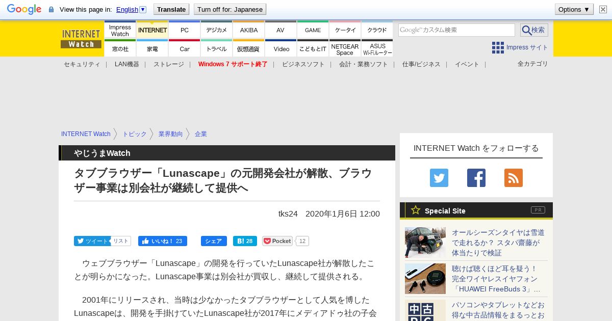Click the Translate button
612x321 pixels.
[171, 9]
